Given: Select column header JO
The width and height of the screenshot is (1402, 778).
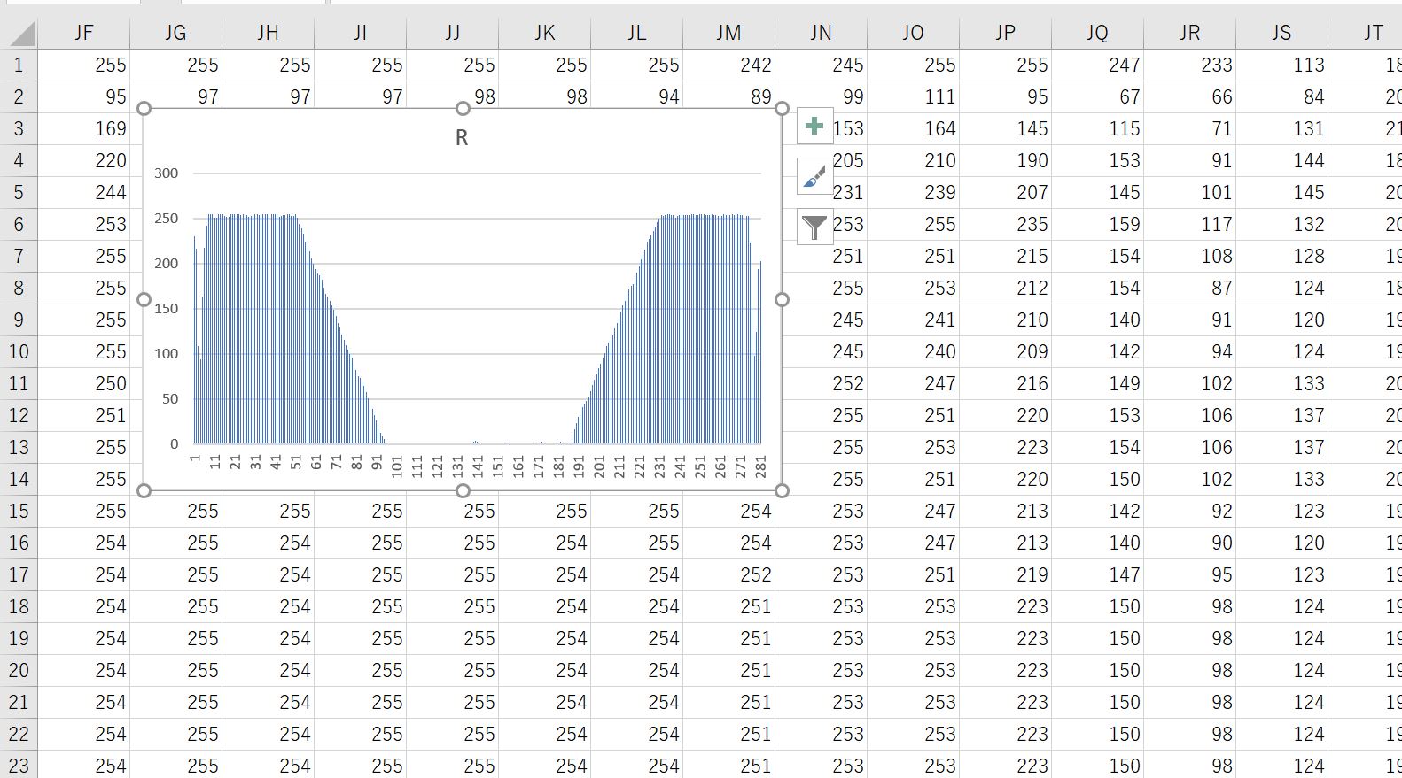Looking at the screenshot, I should coord(913,33).
